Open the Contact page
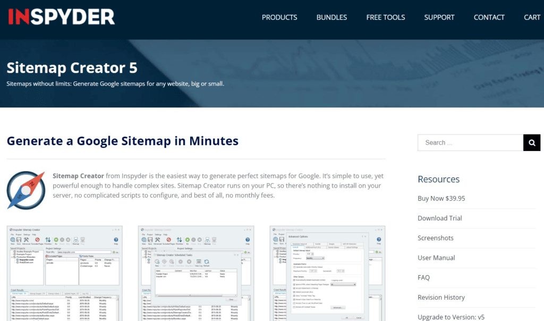The width and height of the screenshot is (544, 321). [x=489, y=18]
